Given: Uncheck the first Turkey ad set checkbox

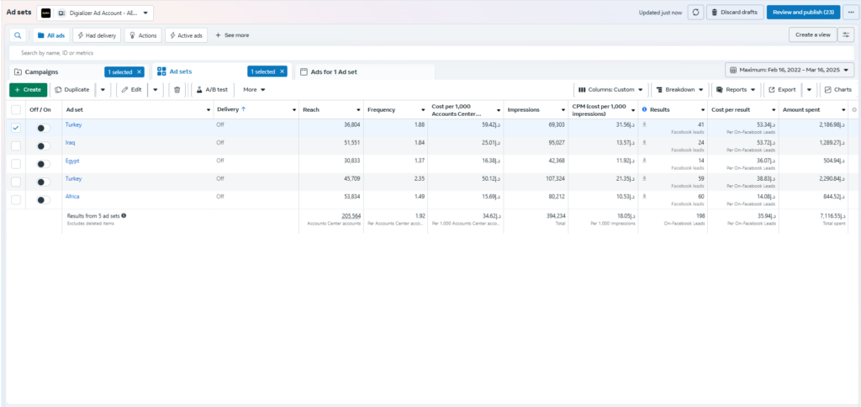Looking at the screenshot, I should click(16, 128).
